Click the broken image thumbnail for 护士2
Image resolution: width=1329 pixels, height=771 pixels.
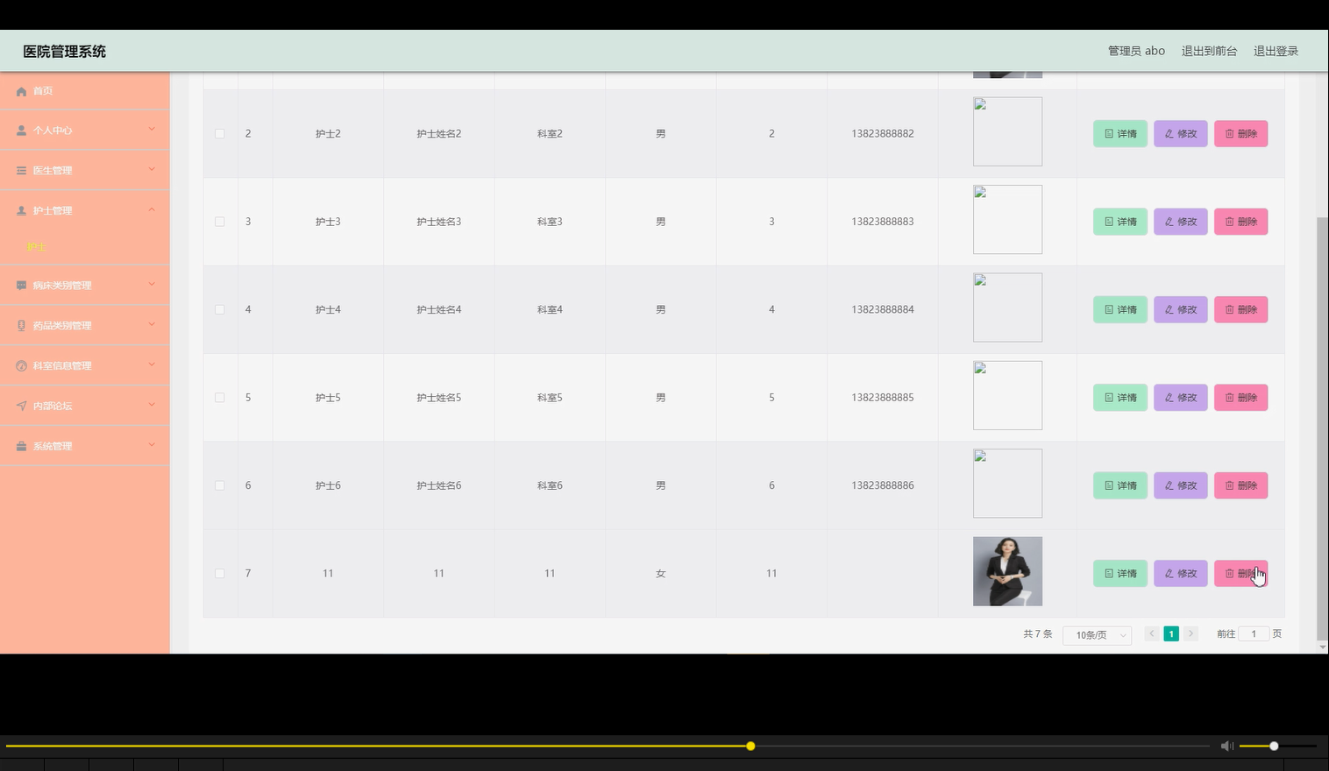[x=1007, y=131]
